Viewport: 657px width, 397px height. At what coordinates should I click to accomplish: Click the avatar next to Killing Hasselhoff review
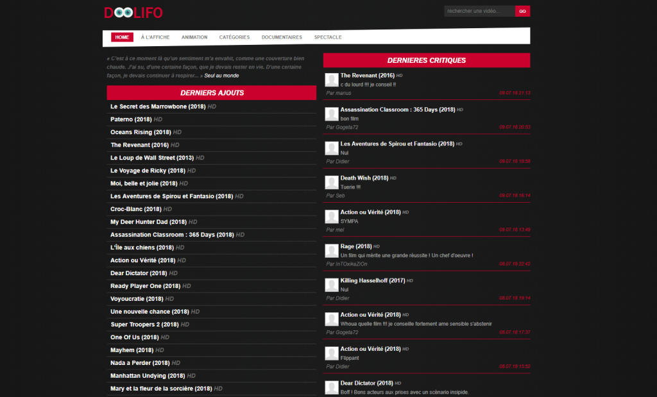[x=332, y=285]
